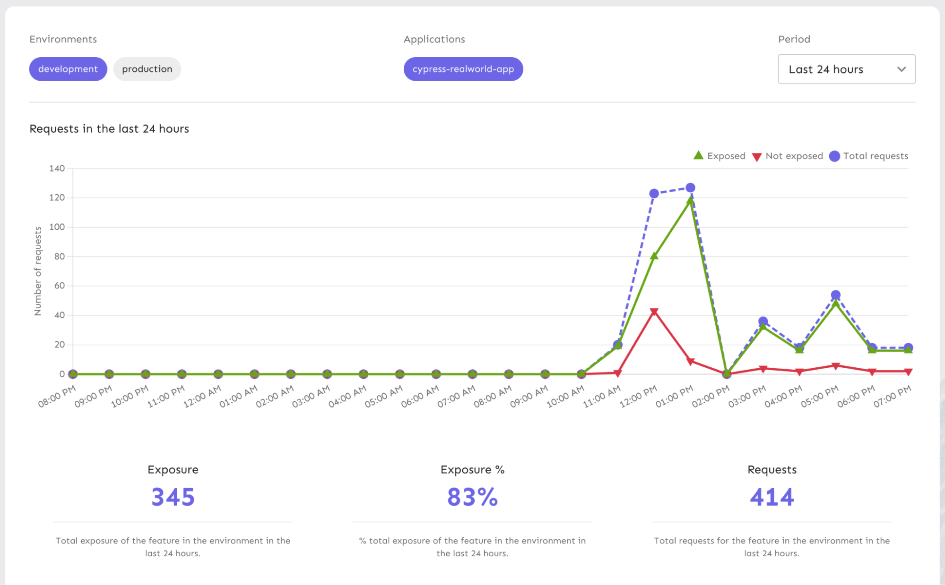Toggle the cypress-realworld-app application filter
The height and width of the screenshot is (585, 945).
coord(464,68)
